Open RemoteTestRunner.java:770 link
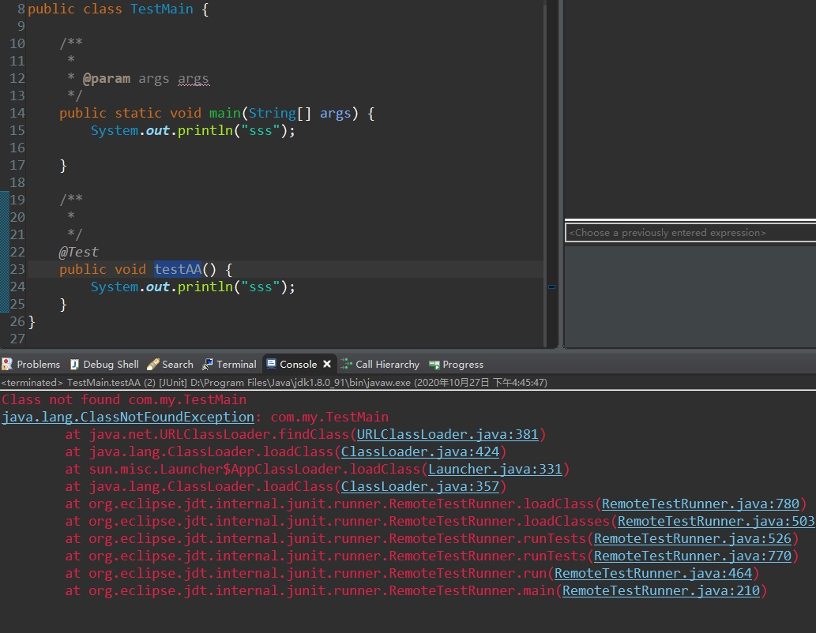Screen dimensions: 816x633 coord(692,556)
